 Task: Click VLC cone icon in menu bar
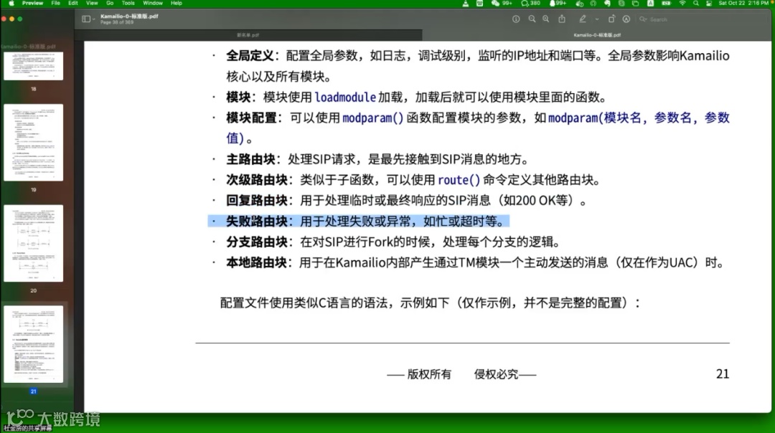click(466, 4)
